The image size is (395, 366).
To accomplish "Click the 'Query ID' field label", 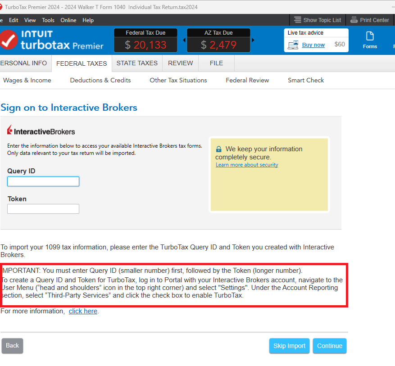I will 21,171.
